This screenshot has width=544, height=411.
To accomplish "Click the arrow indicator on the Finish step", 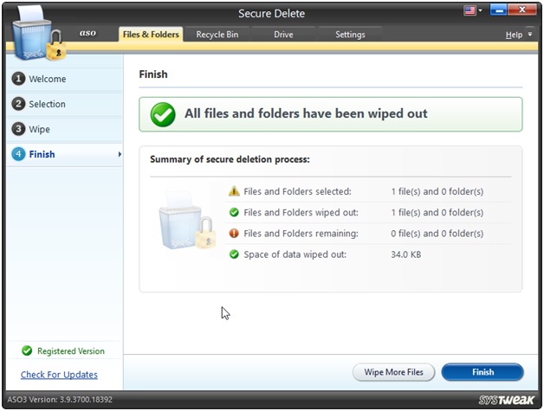I will (x=120, y=154).
